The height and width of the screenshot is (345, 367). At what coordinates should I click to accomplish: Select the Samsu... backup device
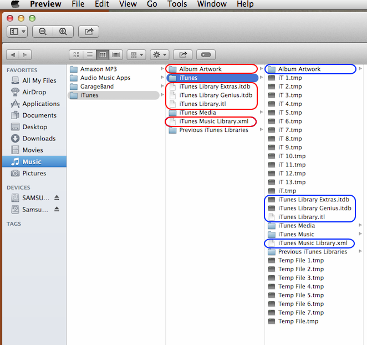click(x=30, y=210)
